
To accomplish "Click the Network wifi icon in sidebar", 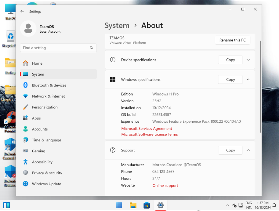I will [25, 96].
